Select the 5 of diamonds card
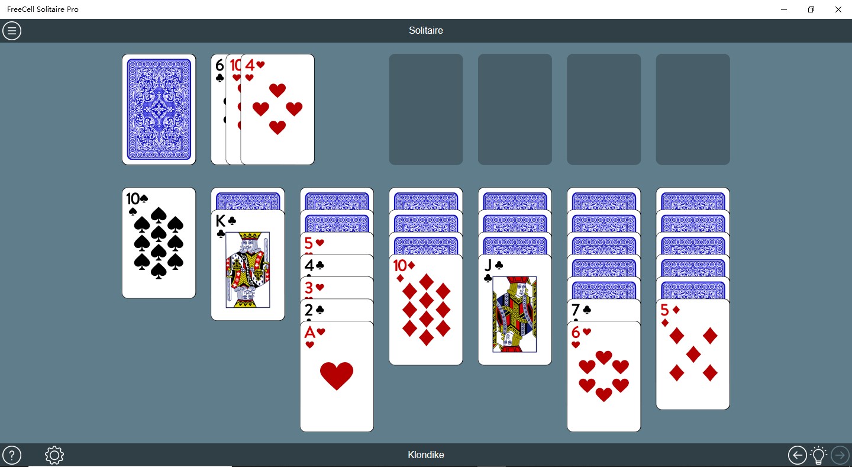The width and height of the screenshot is (852, 467). tap(693, 354)
